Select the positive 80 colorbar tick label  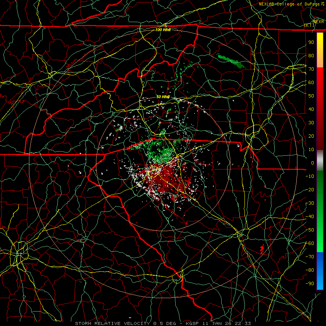point(311,55)
